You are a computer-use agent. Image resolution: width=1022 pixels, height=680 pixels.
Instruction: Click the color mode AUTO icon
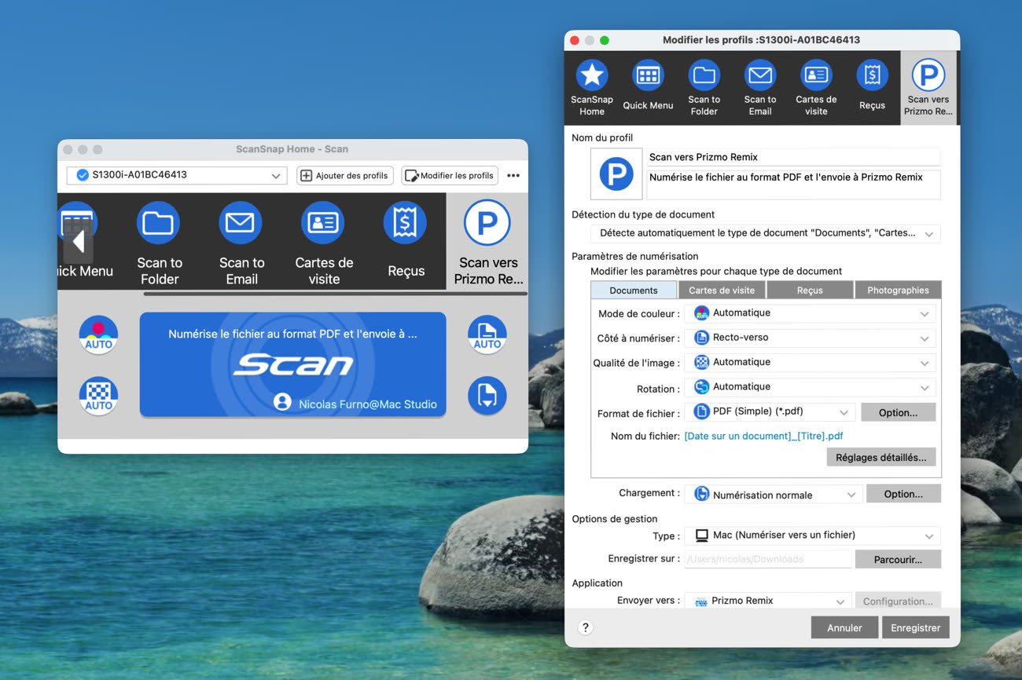tap(98, 334)
